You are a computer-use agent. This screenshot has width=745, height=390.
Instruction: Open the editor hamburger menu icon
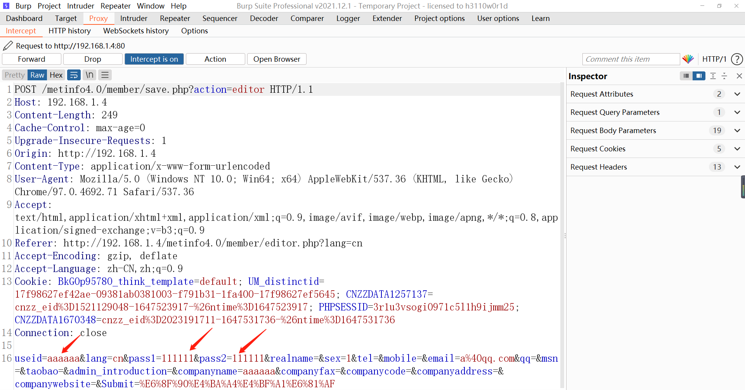pos(105,75)
